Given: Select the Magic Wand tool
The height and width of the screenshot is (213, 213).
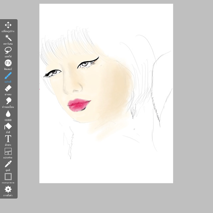Looking at the screenshot, I should 8,38.
